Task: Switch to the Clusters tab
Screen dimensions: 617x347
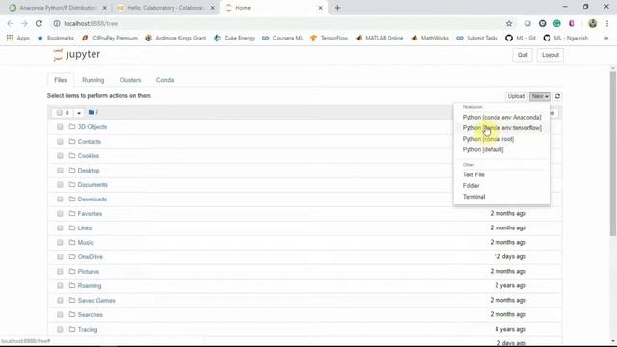Action: pyautogui.click(x=130, y=80)
